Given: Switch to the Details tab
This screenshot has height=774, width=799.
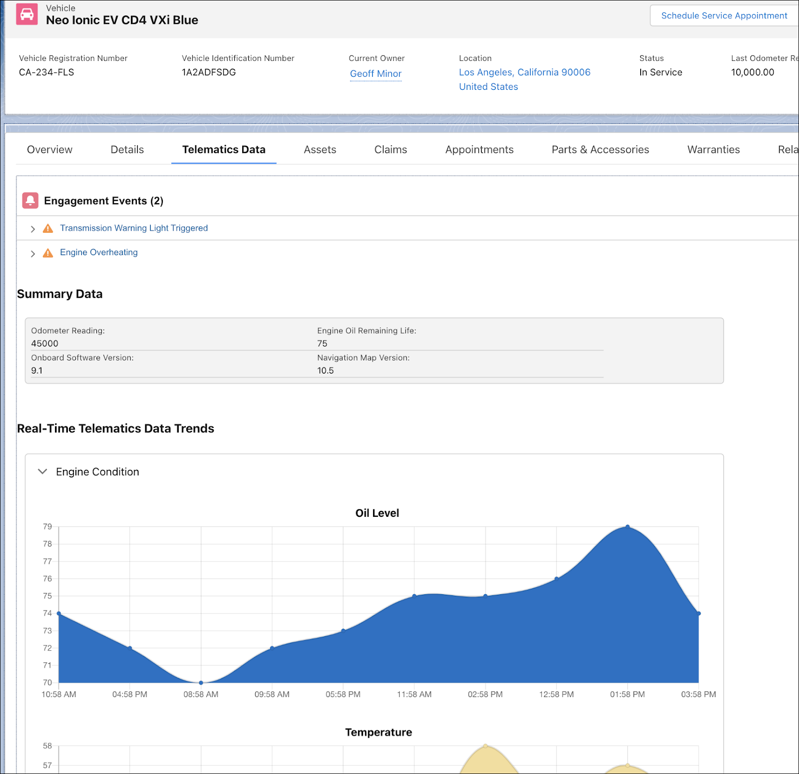Looking at the screenshot, I should click(127, 150).
